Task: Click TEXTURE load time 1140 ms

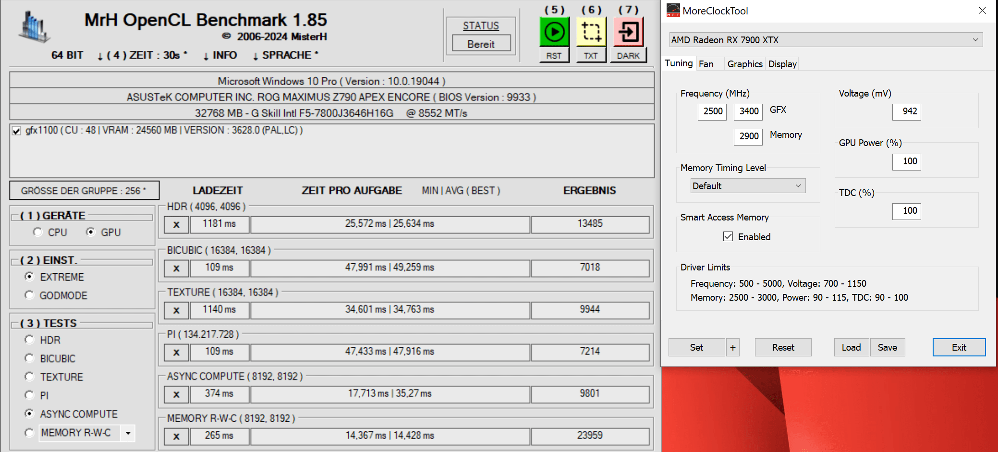Action: pyautogui.click(x=219, y=310)
